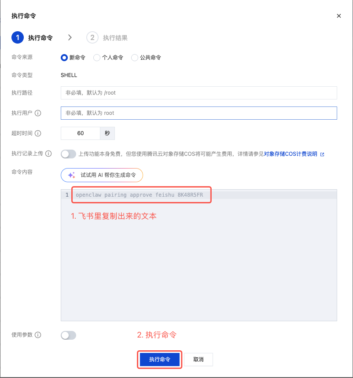
Task: Enable the 执行记录上传 toggle switch
Action: 68,154
